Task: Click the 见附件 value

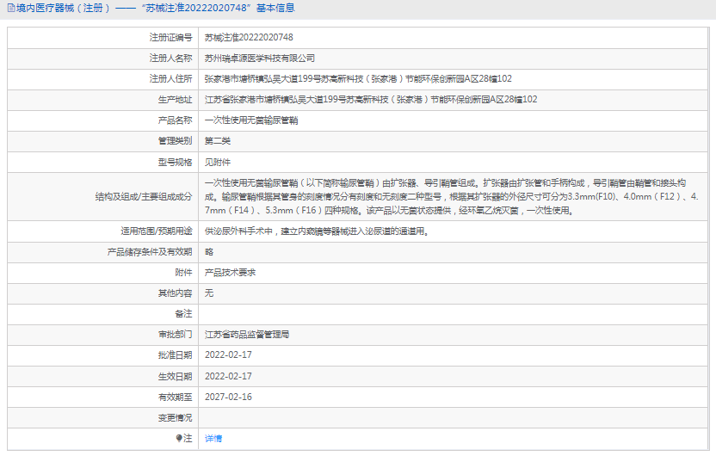Action: 218,162
